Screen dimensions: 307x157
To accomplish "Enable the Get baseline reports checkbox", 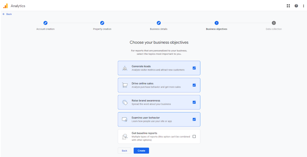I will (194, 136).
